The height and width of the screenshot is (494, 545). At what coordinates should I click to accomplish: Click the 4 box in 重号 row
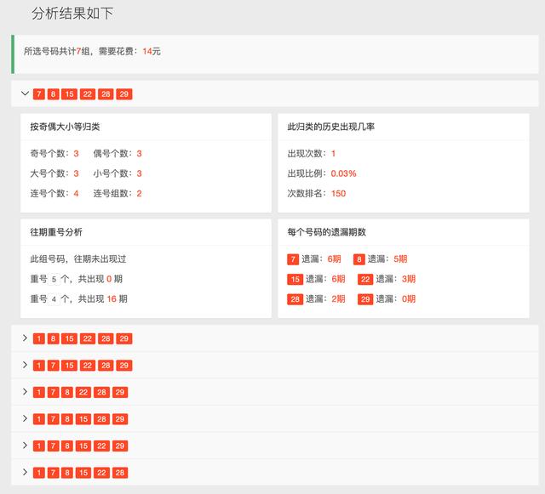(x=54, y=299)
